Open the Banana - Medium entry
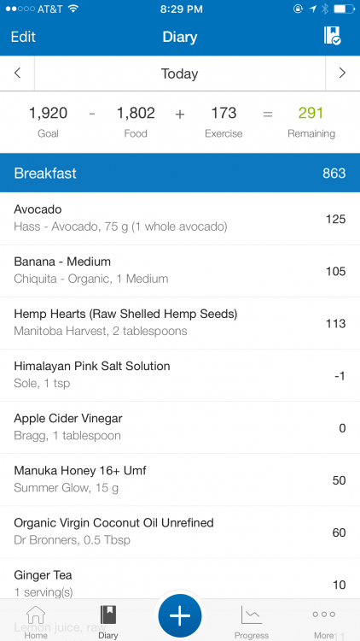 (x=180, y=271)
